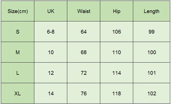This screenshot has height=104, width=171.
Task: Select hip value 110
Action: tap(117, 52)
